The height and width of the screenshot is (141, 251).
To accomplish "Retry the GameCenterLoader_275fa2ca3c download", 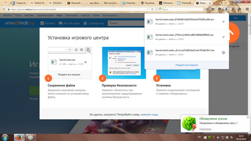I will [223, 37].
